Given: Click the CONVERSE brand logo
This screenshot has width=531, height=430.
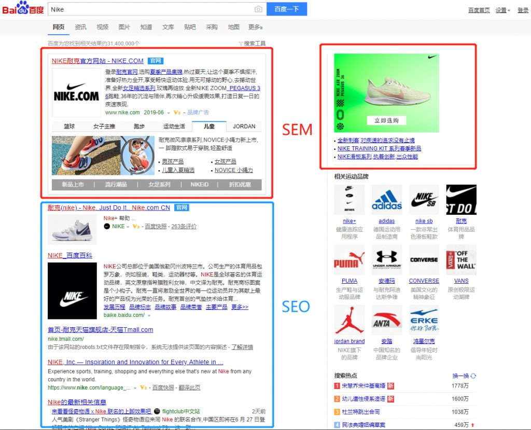Looking at the screenshot, I should pyautogui.click(x=424, y=259).
